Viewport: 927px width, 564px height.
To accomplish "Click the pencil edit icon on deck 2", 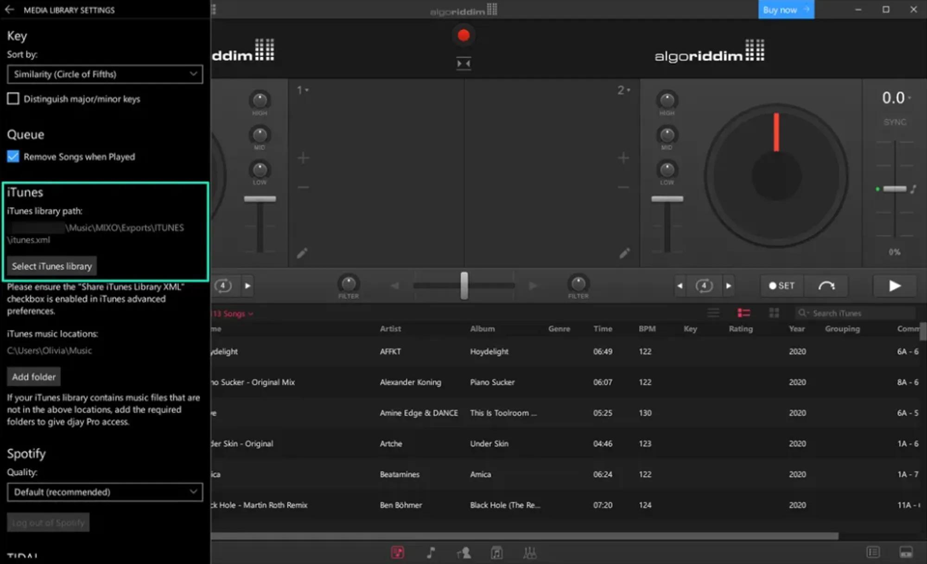I will (625, 253).
